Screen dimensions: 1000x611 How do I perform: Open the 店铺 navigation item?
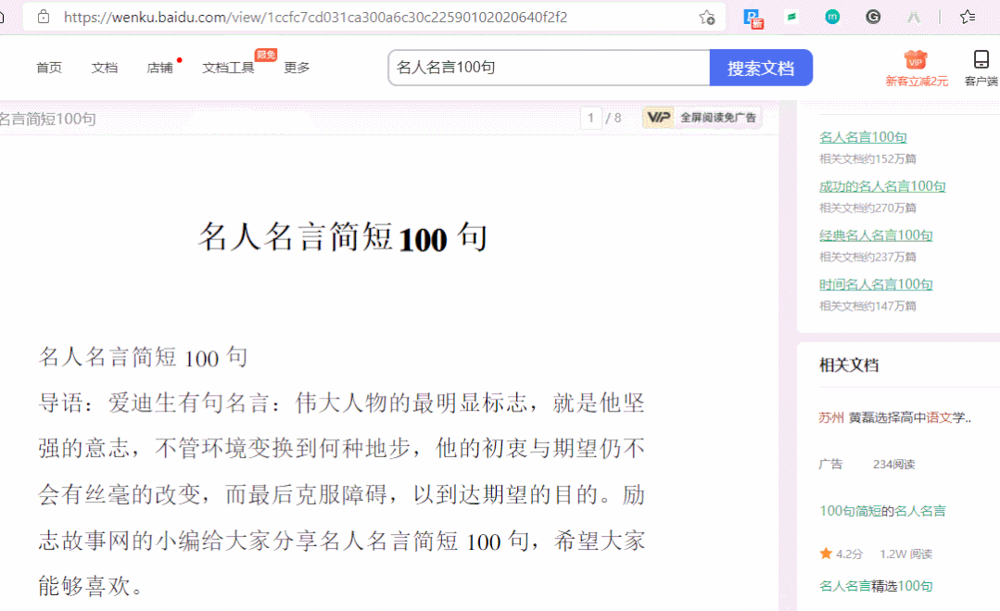[159, 68]
